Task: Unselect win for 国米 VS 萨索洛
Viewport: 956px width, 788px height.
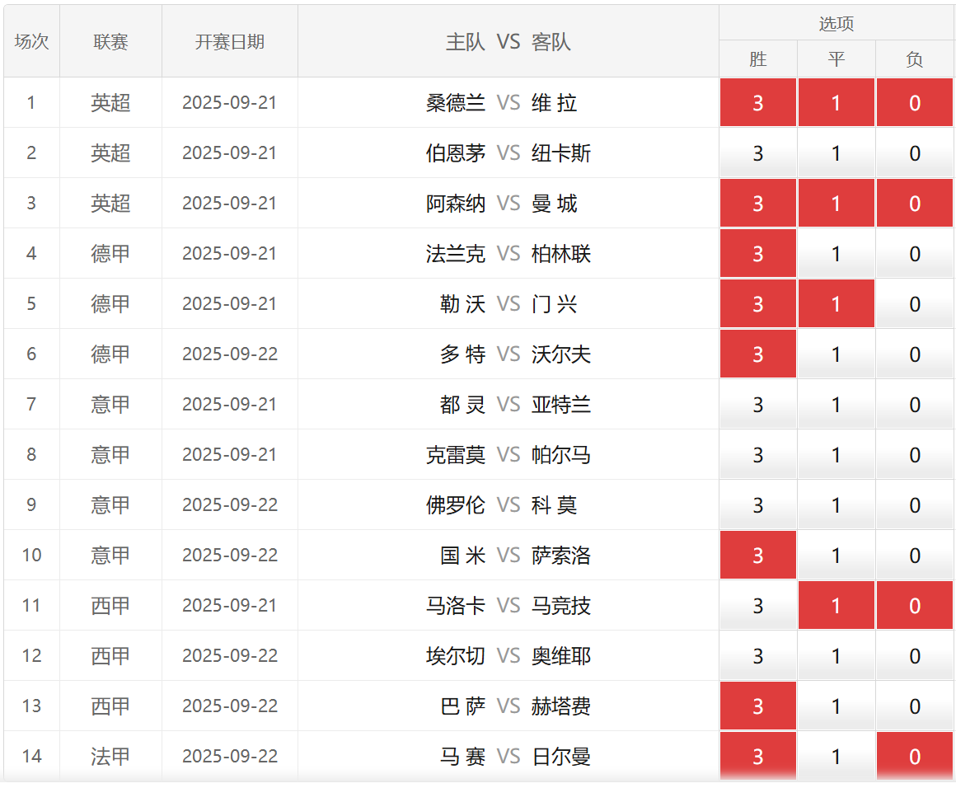Action: tap(757, 556)
